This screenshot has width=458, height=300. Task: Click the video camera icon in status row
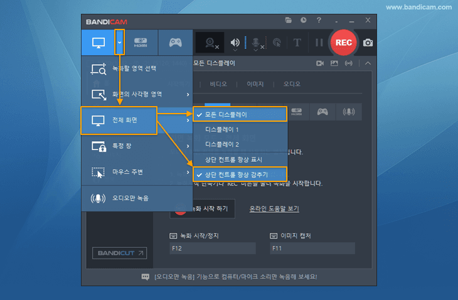pyautogui.click(x=320, y=63)
